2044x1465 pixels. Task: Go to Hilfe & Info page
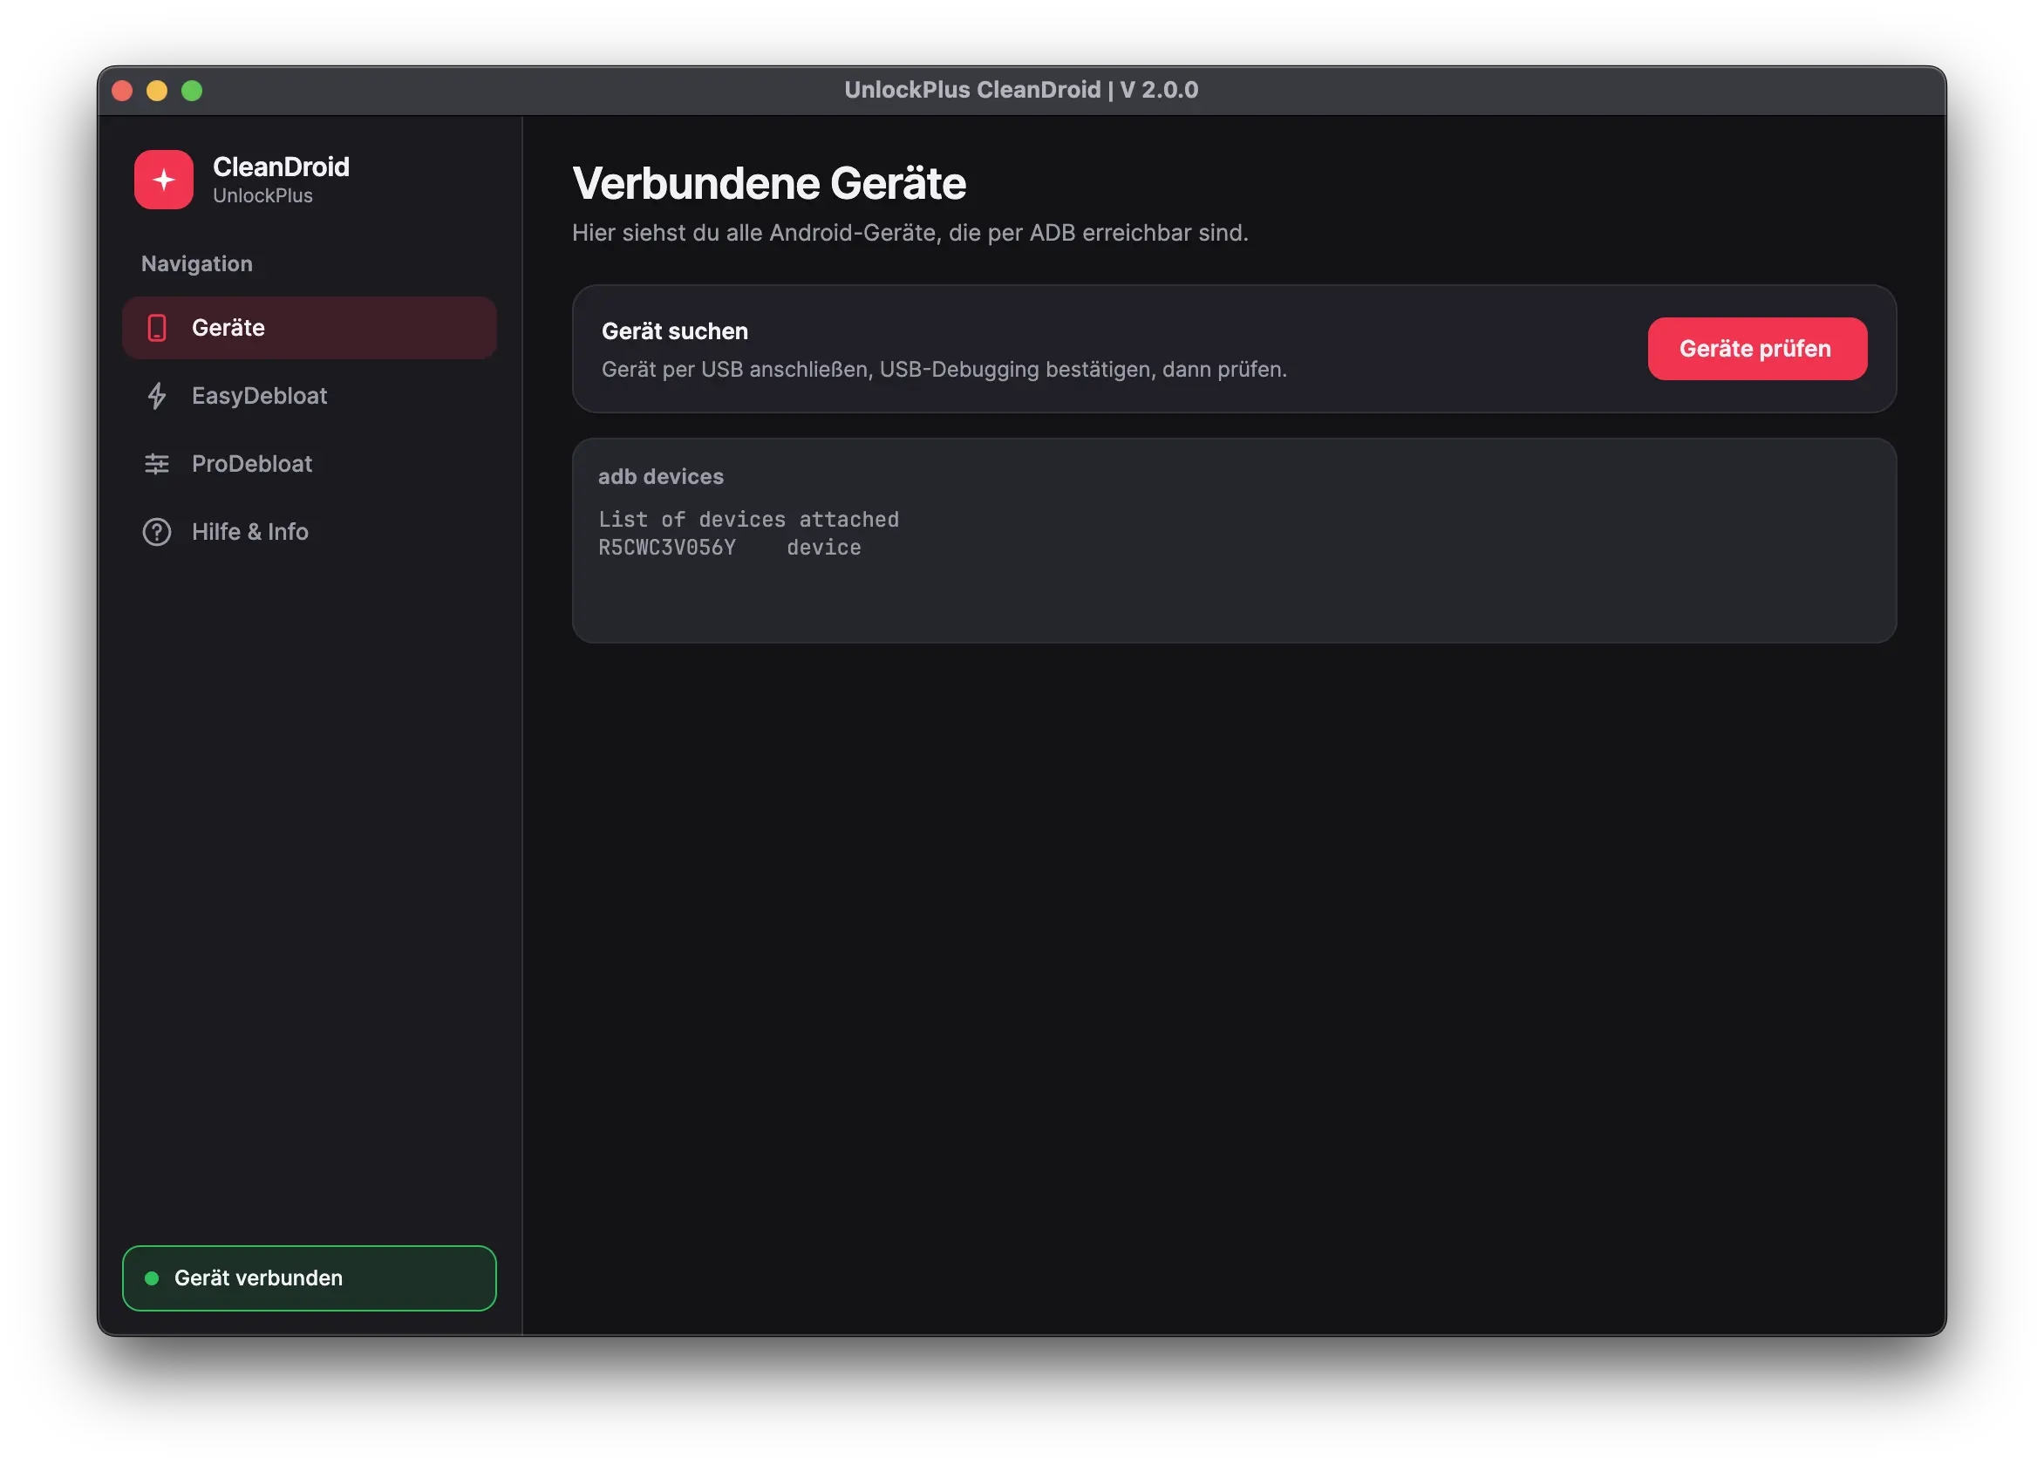pos(309,532)
